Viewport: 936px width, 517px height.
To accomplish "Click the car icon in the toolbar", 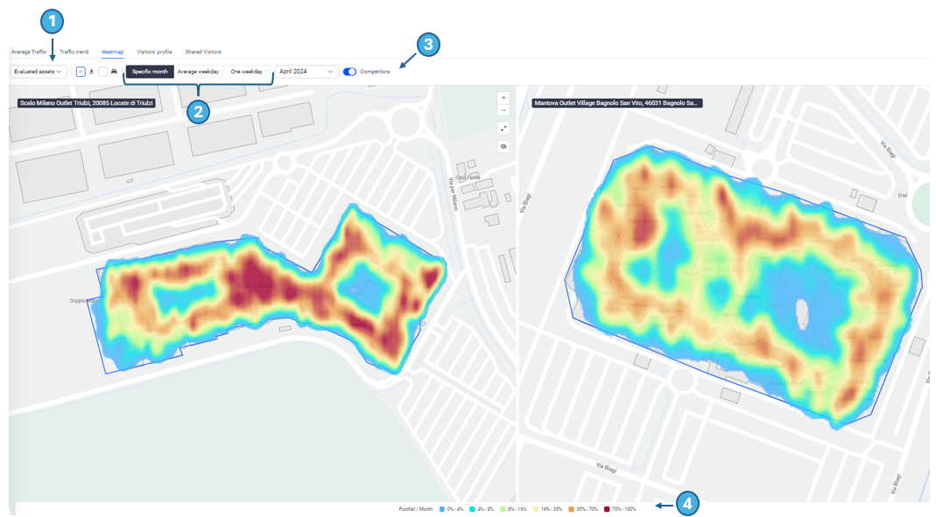I will tap(114, 72).
